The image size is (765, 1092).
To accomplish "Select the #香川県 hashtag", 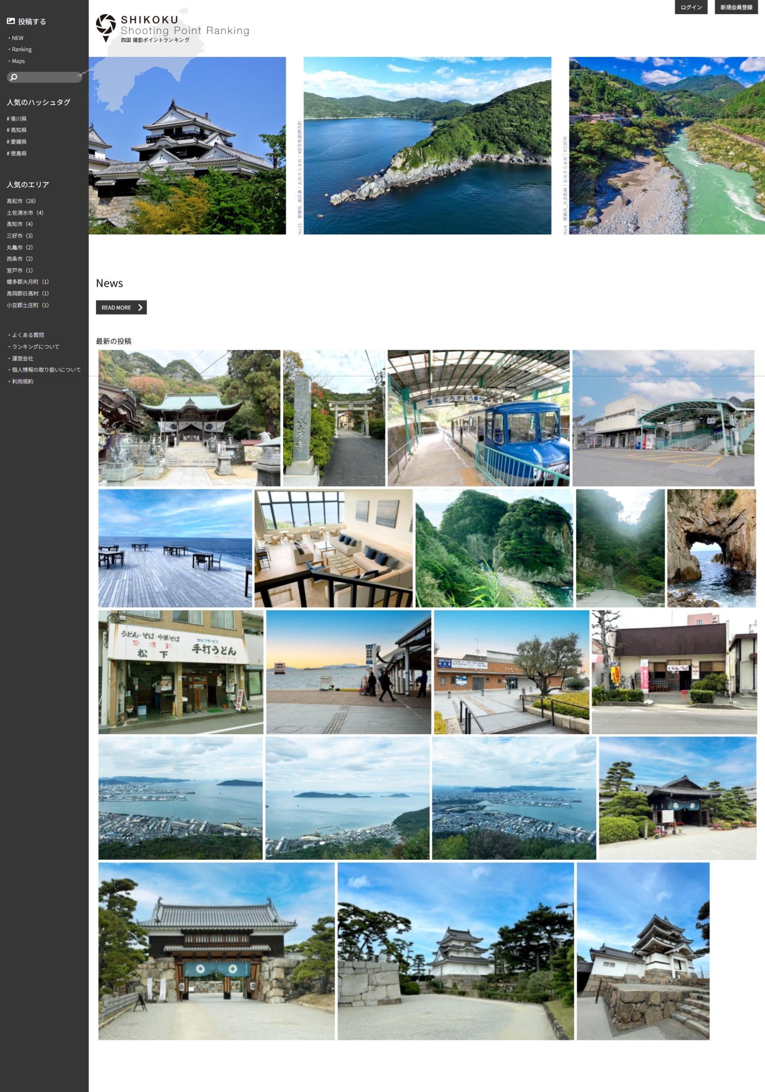I will 17,119.
